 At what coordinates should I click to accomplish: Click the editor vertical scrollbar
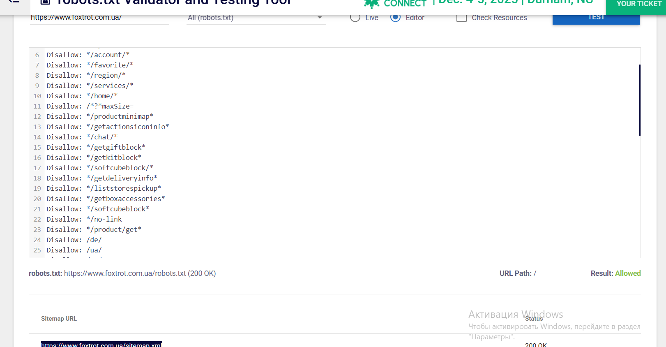[x=640, y=100]
